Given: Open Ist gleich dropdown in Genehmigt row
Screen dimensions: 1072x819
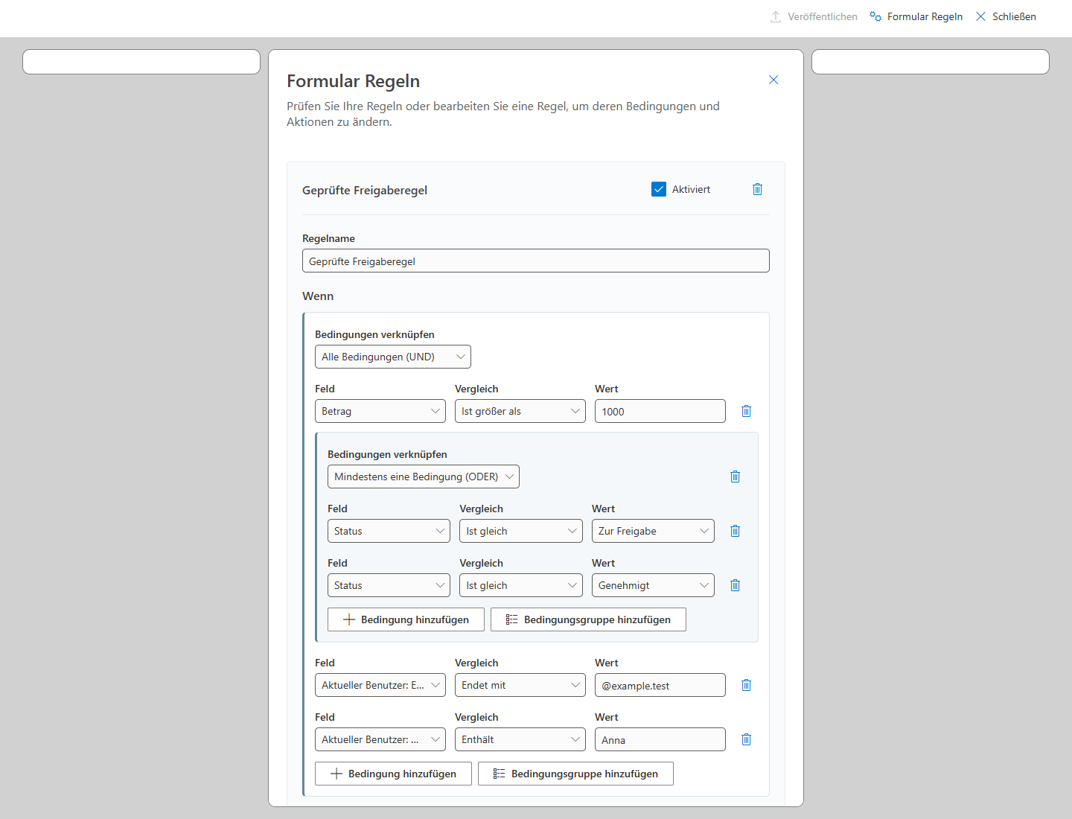Looking at the screenshot, I should click(x=521, y=585).
